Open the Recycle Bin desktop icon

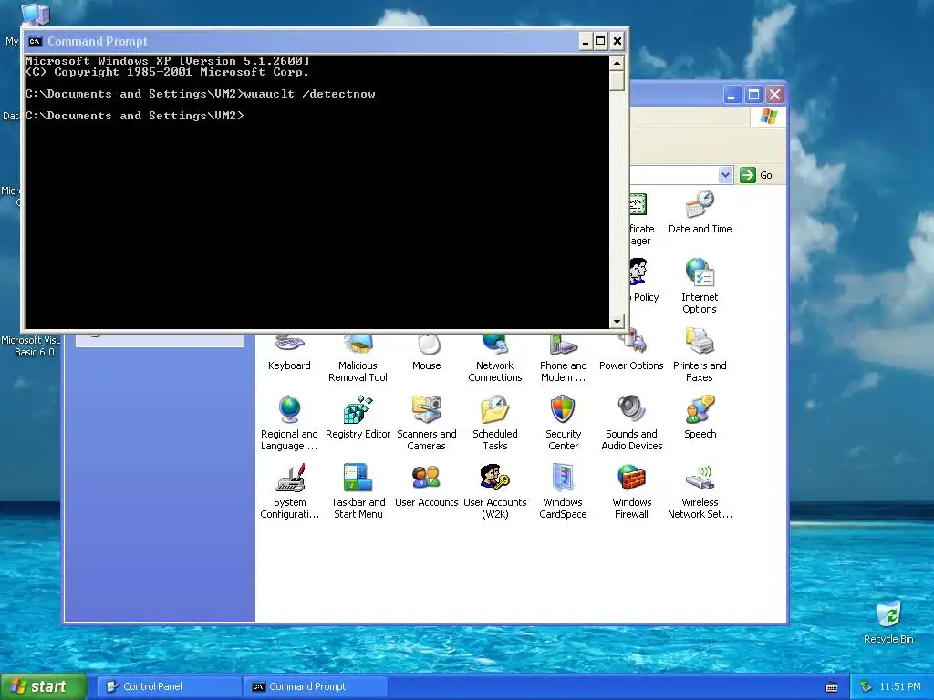point(888,623)
